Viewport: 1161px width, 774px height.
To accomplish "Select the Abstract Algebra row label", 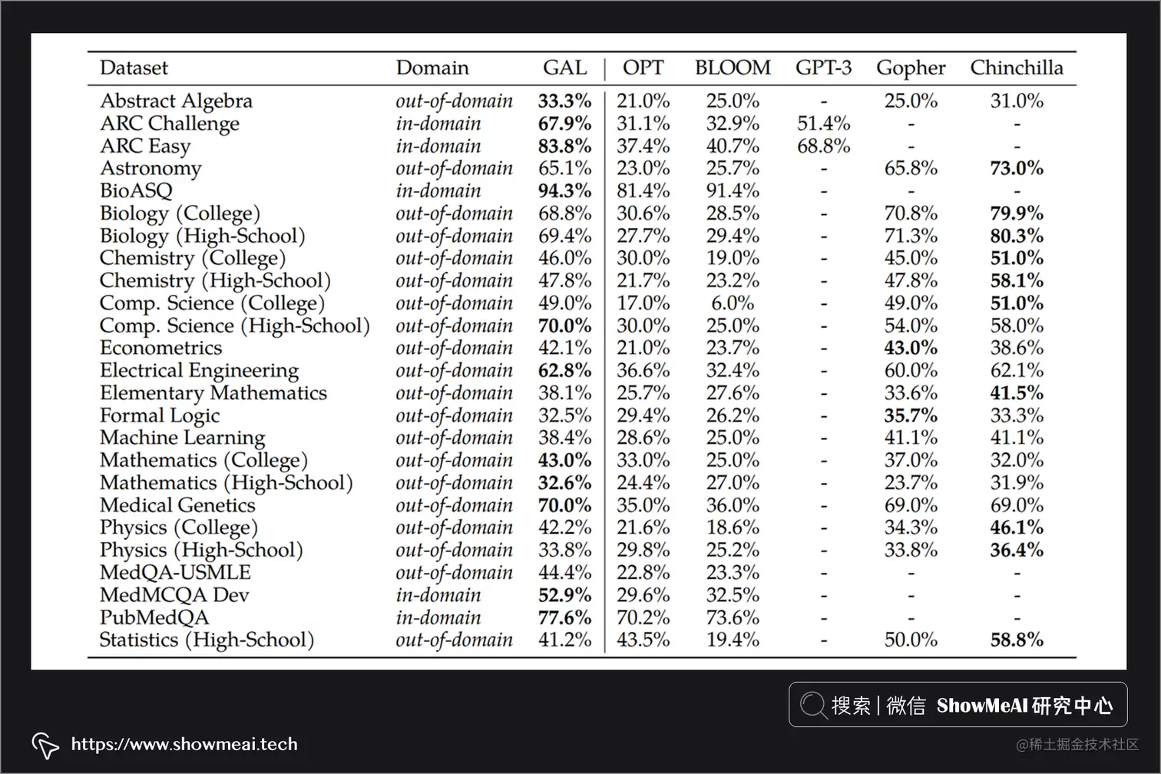I will click(176, 101).
